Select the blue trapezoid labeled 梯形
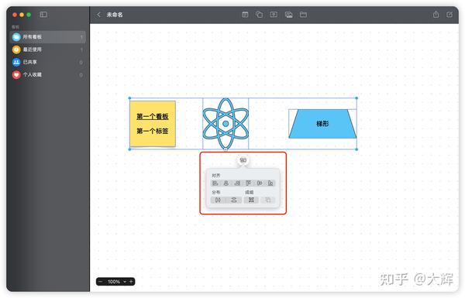The width and height of the screenshot is (465, 298). [x=322, y=124]
